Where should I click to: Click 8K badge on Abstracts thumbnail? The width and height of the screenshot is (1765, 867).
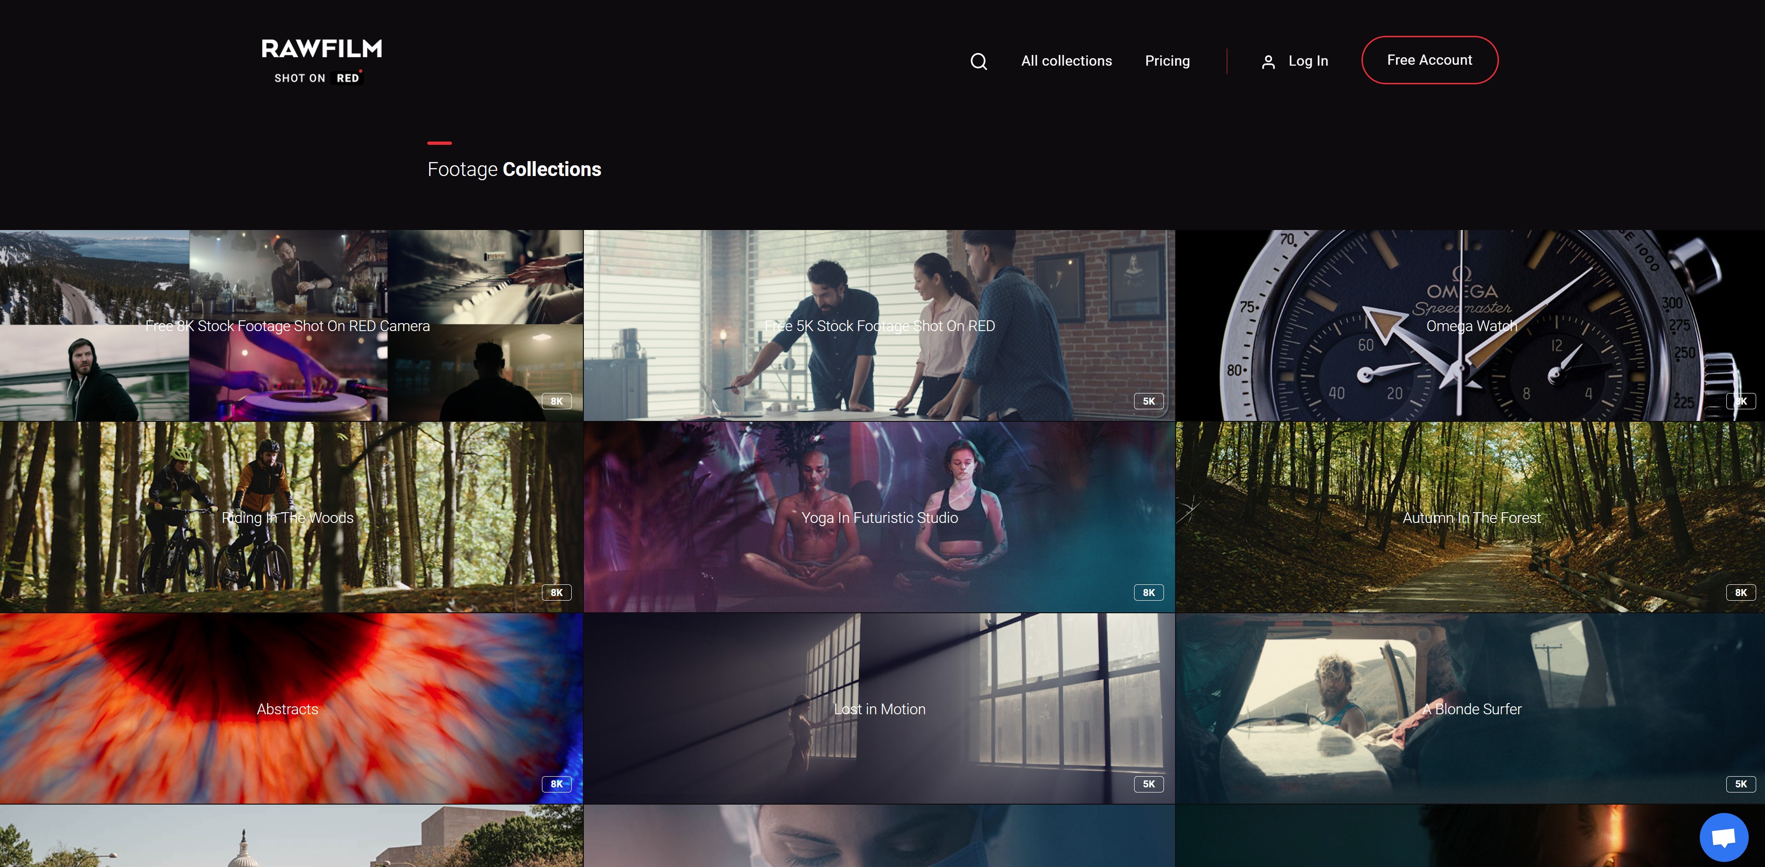click(556, 784)
